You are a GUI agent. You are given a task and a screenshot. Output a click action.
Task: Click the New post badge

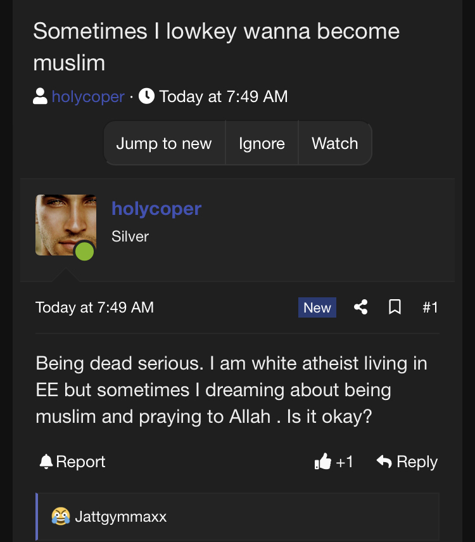pyautogui.click(x=317, y=307)
